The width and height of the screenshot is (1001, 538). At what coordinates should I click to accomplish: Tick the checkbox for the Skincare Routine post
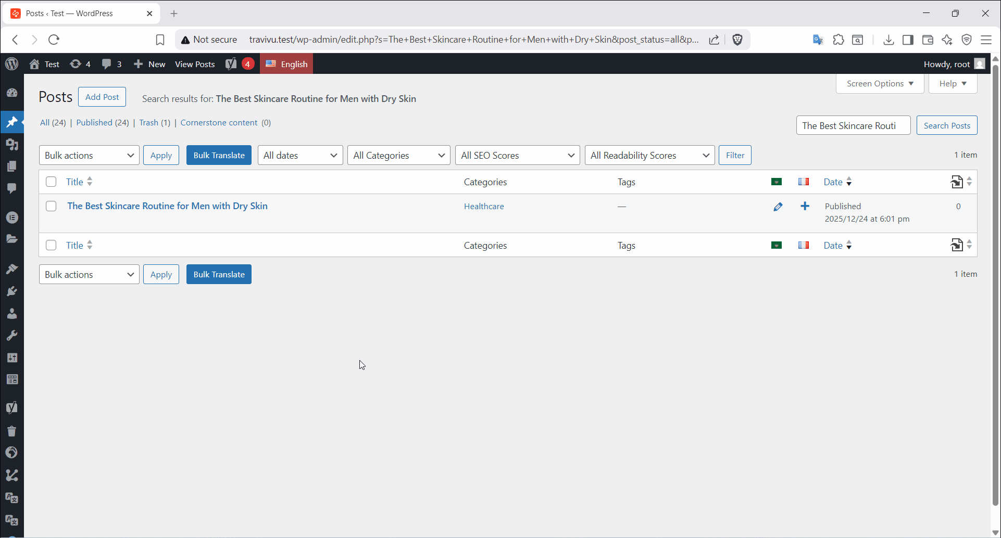click(x=51, y=206)
